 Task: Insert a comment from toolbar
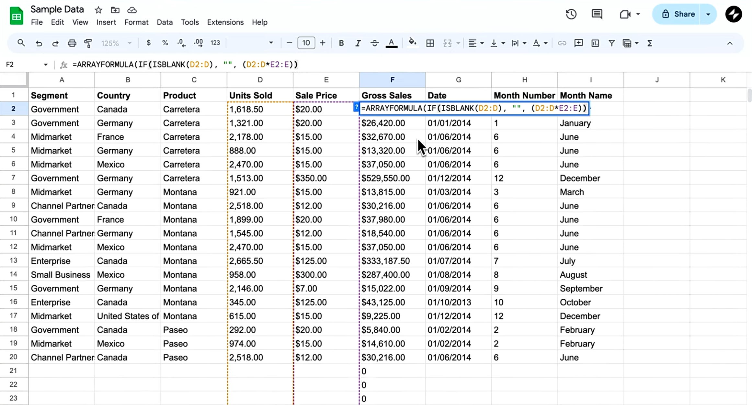[578, 43]
